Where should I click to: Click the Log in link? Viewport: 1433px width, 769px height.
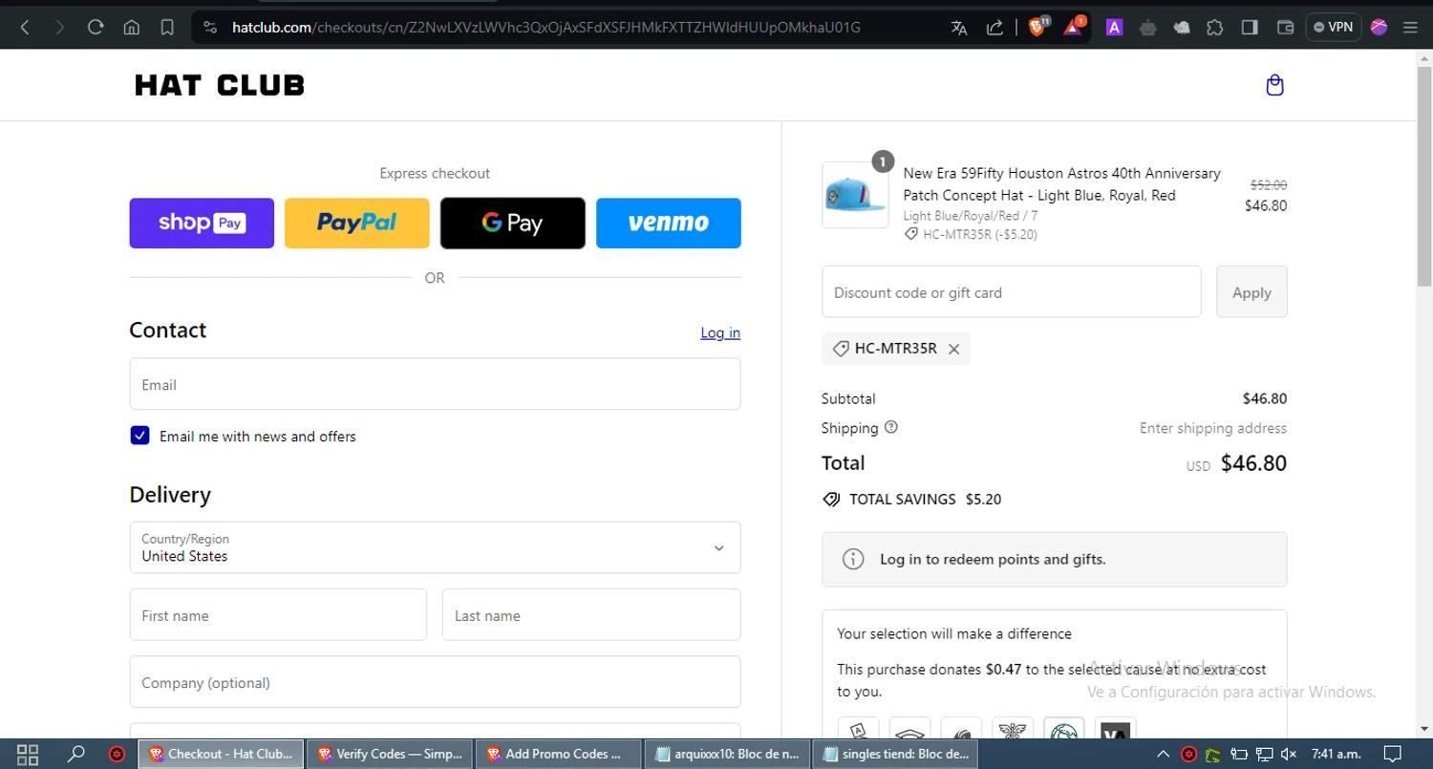720,332
